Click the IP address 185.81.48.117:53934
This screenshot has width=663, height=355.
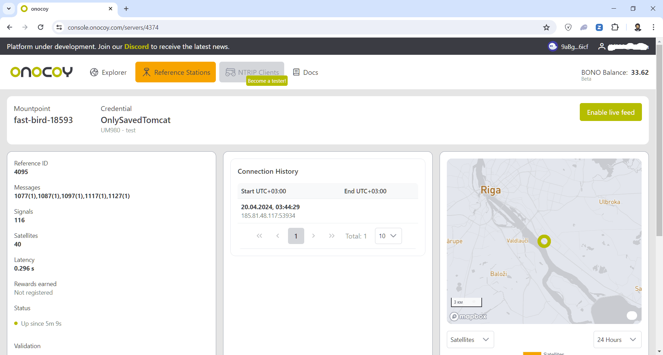pos(268,216)
